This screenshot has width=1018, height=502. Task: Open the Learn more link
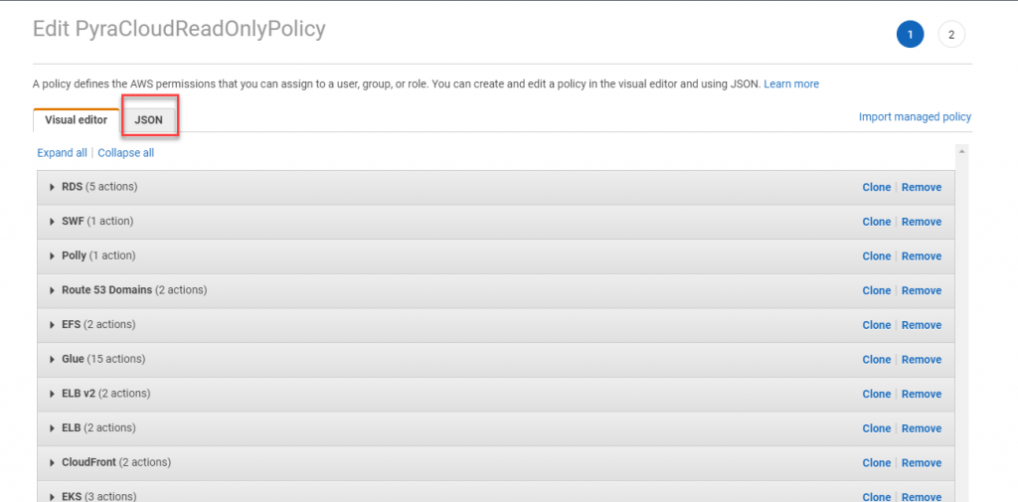click(791, 84)
